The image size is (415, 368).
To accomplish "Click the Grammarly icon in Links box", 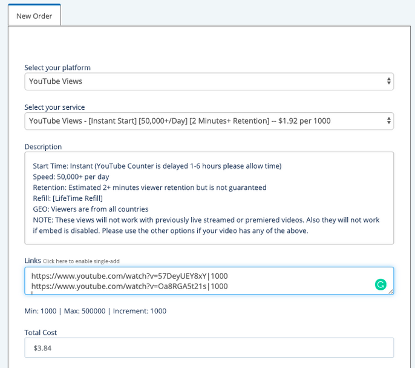I will [381, 285].
